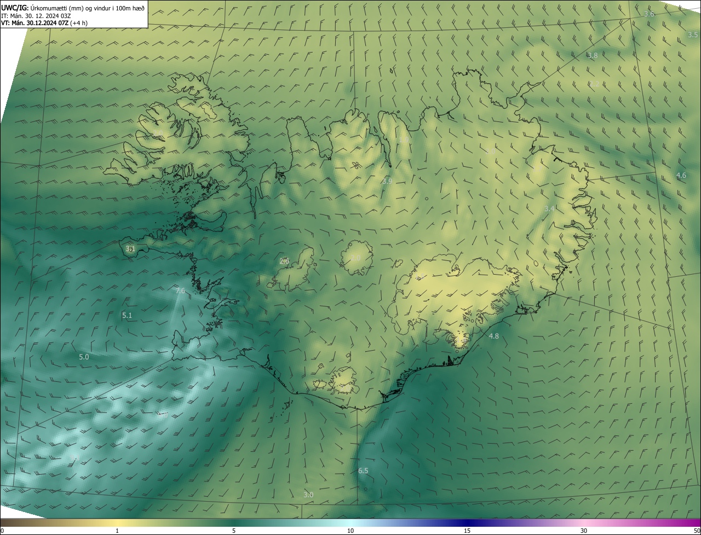Click the 6.5 value label south of Iceland
Screen dimensions: 701x535
point(363,470)
